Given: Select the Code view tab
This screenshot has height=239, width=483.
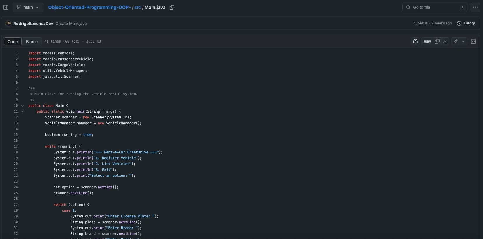Looking at the screenshot, I should pyautogui.click(x=13, y=42).
